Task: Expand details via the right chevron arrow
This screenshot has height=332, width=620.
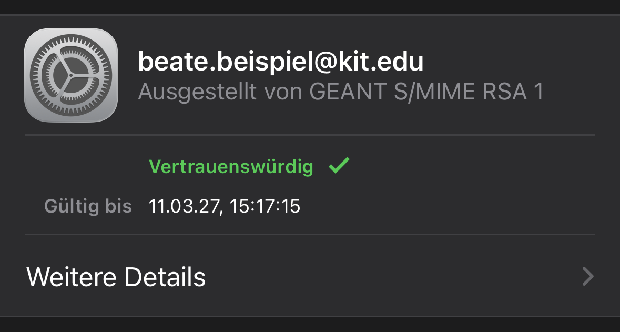Action: coord(588,276)
